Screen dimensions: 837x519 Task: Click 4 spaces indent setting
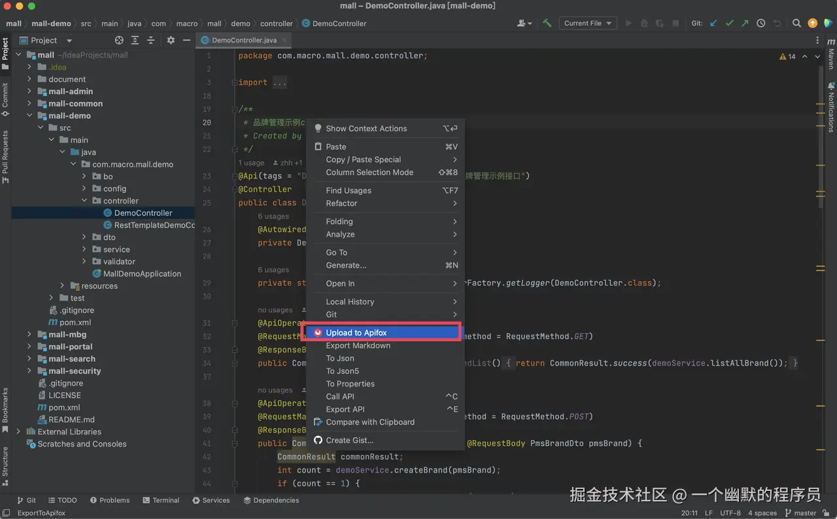point(762,513)
